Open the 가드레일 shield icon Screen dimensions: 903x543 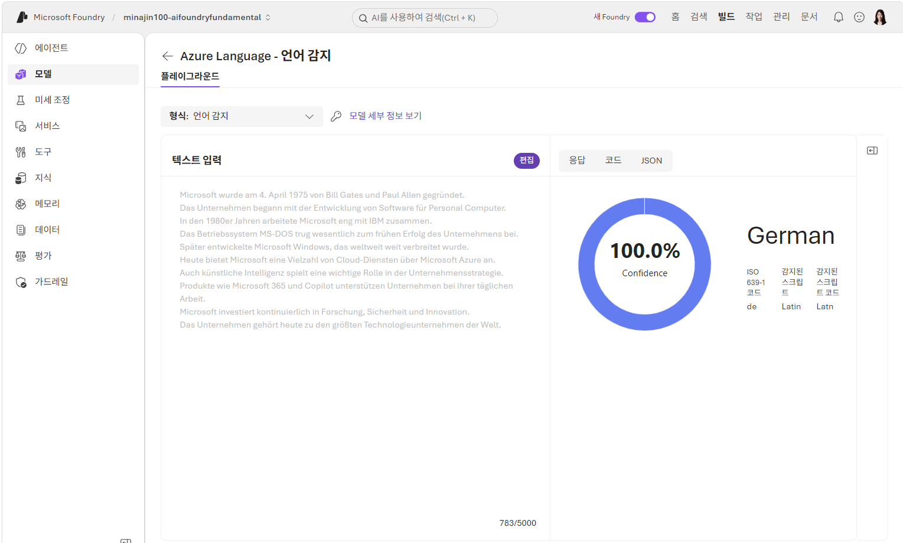(x=21, y=282)
